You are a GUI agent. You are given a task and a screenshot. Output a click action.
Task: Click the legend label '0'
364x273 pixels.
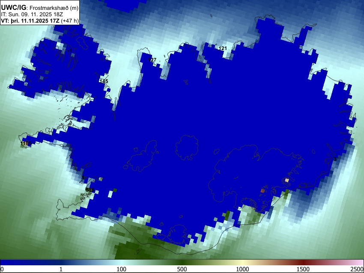(x=2, y=269)
